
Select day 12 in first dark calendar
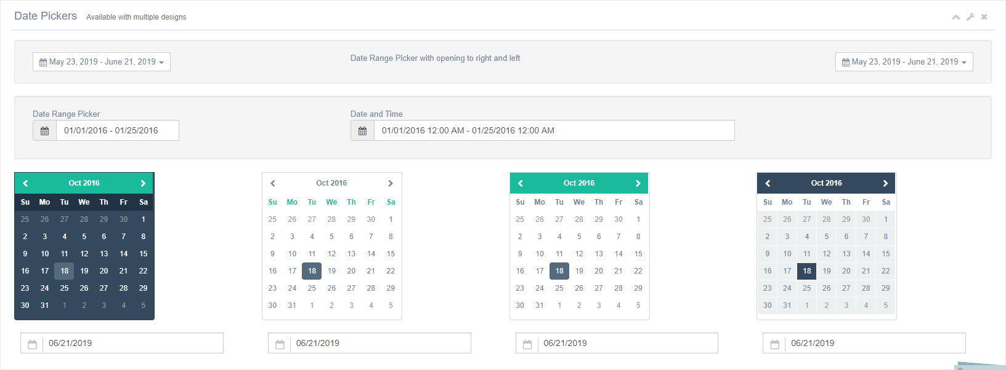[x=84, y=254]
